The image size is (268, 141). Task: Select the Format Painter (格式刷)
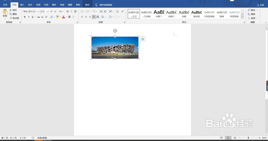coord(14,18)
